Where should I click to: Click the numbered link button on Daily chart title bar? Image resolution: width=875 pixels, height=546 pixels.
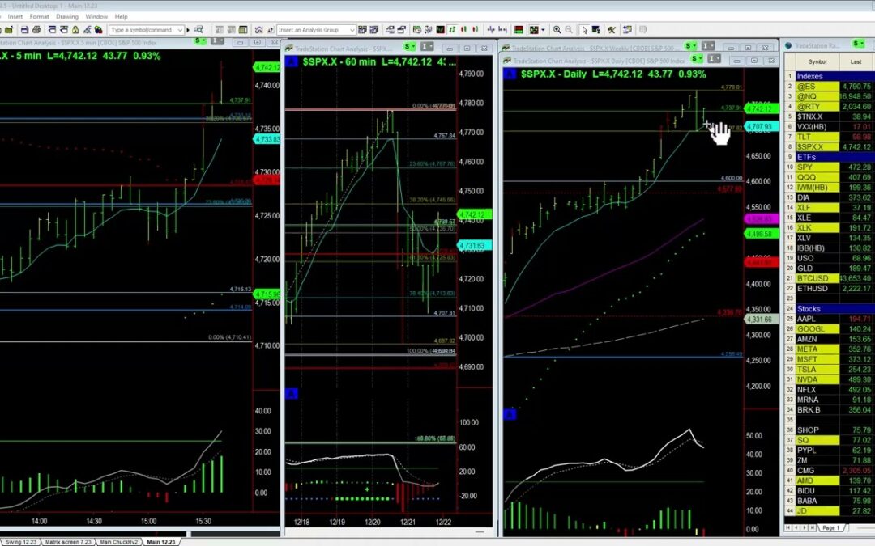712,58
